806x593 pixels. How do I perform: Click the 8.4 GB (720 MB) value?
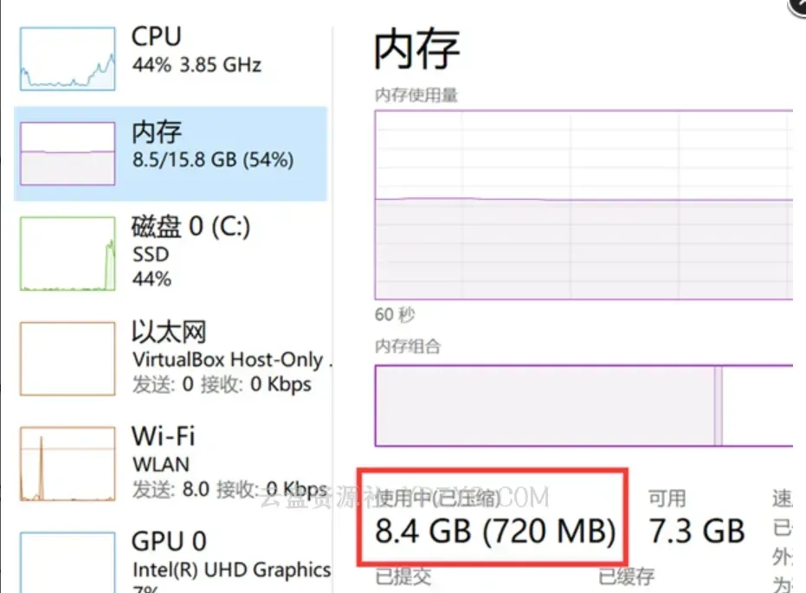tap(495, 530)
